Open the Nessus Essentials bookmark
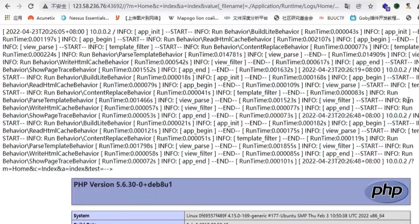Image resolution: width=419 pixels, height=224 pixels. coord(85,18)
